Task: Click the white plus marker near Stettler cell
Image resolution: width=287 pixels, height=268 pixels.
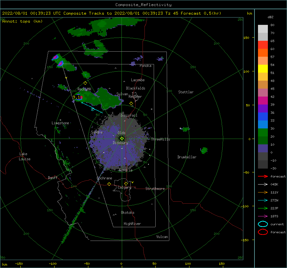Action: [x=180, y=128]
